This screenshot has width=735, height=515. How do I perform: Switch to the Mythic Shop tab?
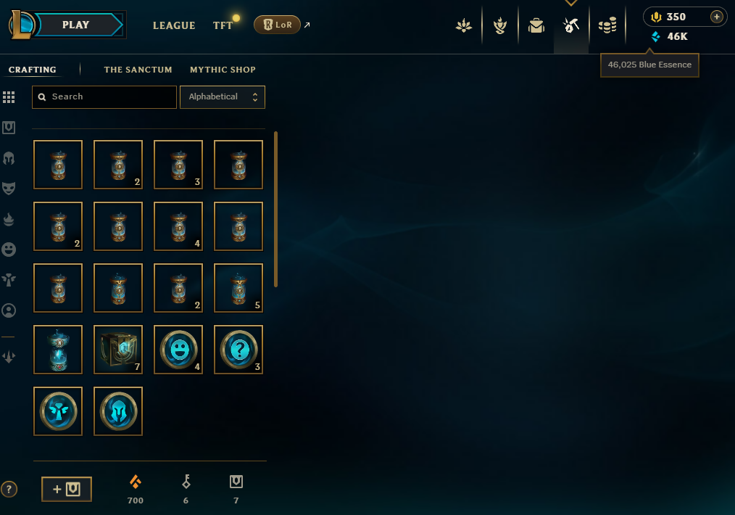pyautogui.click(x=223, y=70)
